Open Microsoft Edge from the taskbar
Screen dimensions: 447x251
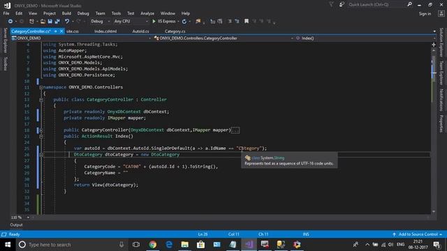[x=169, y=245]
